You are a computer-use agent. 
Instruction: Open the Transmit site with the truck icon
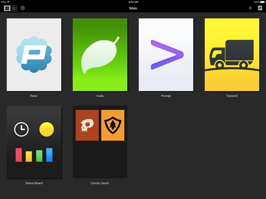tap(232, 55)
